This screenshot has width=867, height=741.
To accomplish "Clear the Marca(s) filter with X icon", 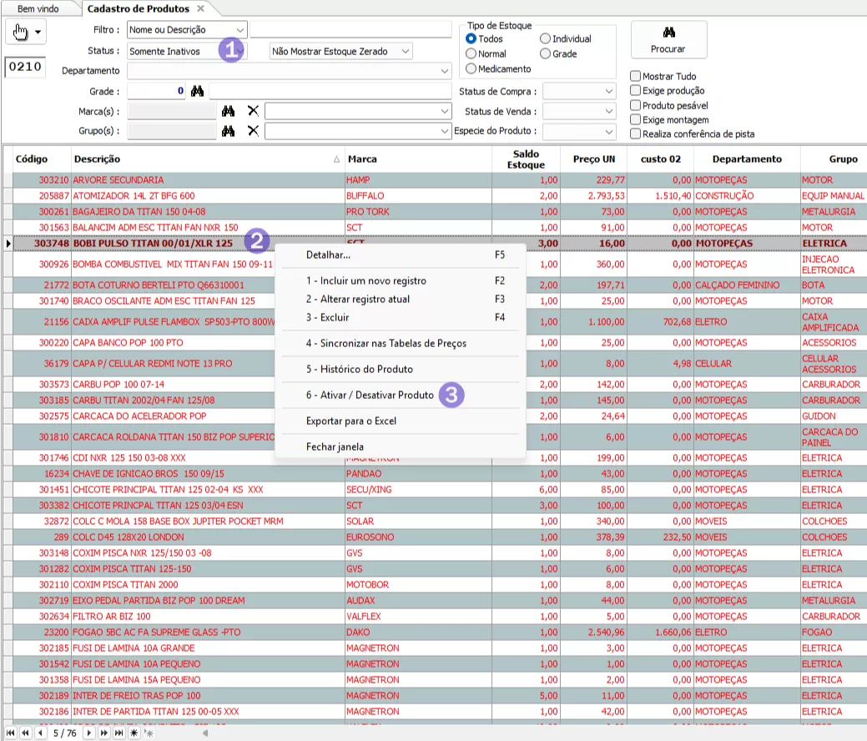I will 253,111.
